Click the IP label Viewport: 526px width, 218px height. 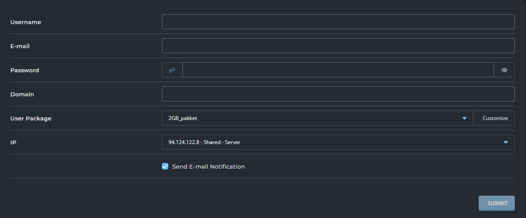click(13, 142)
